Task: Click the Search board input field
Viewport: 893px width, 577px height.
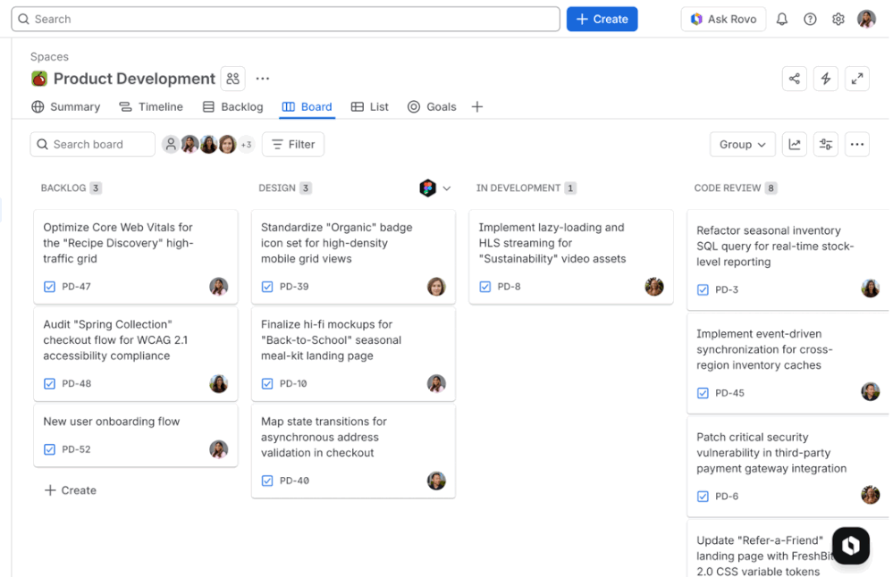Action: pos(92,144)
